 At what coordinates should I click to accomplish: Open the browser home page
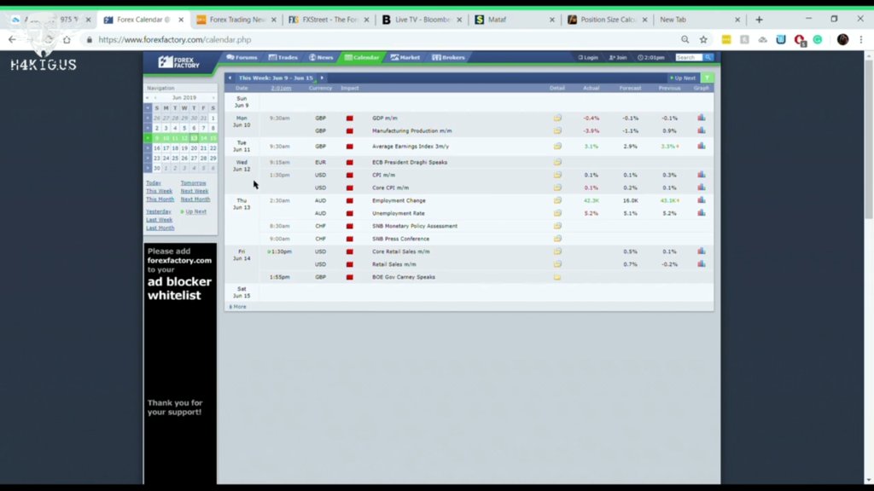pos(67,39)
